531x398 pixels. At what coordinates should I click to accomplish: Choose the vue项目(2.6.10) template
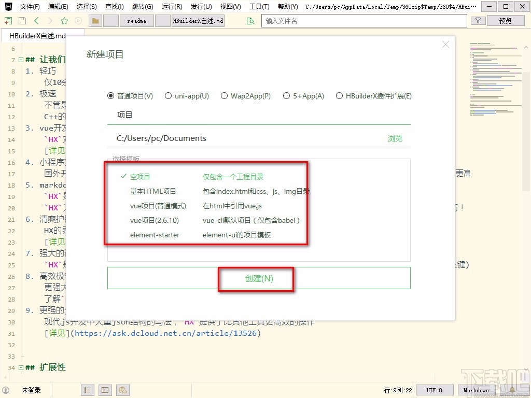click(x=155, y=220)
